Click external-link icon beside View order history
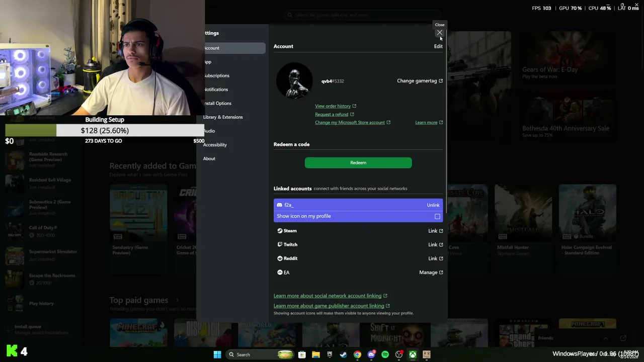The image size is (644, 362). tap(354, 106)
